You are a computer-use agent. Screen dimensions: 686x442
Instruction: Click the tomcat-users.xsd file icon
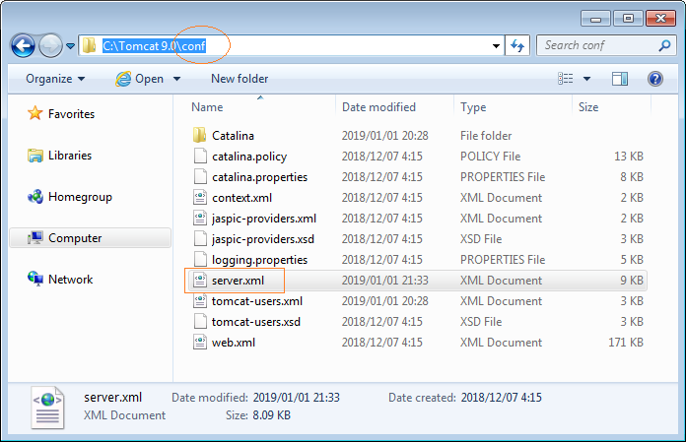coord(200,321)
